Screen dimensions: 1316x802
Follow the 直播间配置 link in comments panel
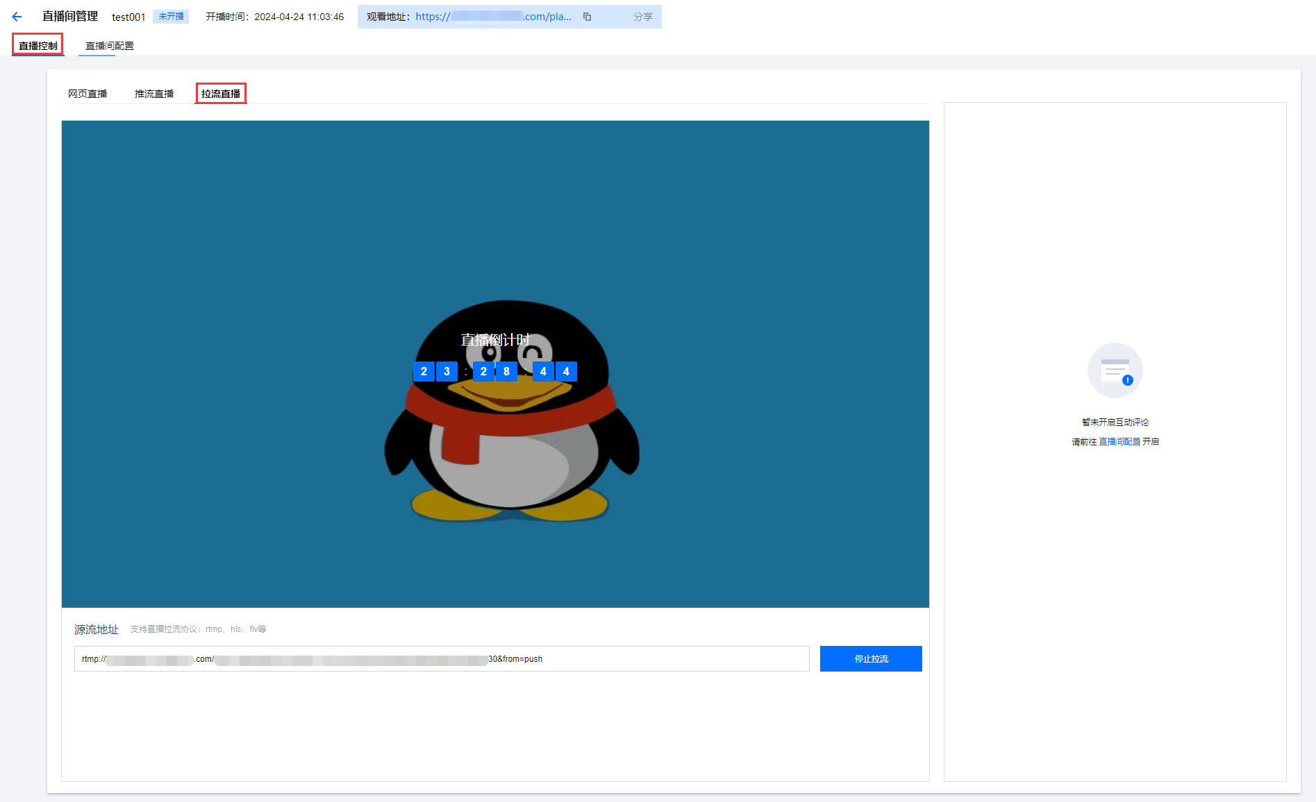click(x=1119, y=441)
